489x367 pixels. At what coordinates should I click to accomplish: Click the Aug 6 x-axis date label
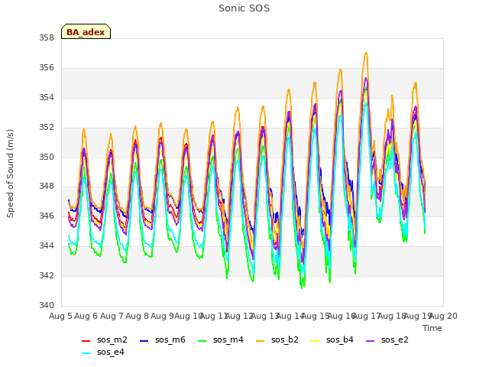[86, 316]
